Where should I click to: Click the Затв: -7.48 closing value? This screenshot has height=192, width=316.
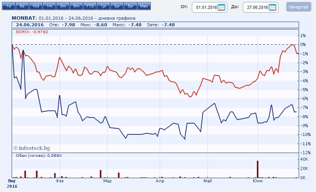[x=161, y=25]
